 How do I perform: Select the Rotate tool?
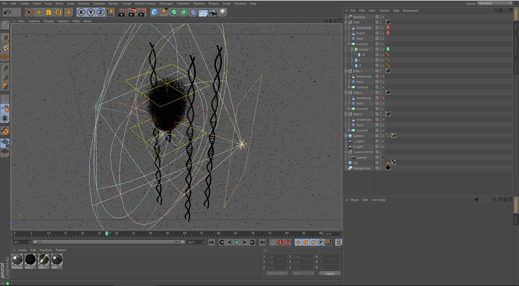58,12
